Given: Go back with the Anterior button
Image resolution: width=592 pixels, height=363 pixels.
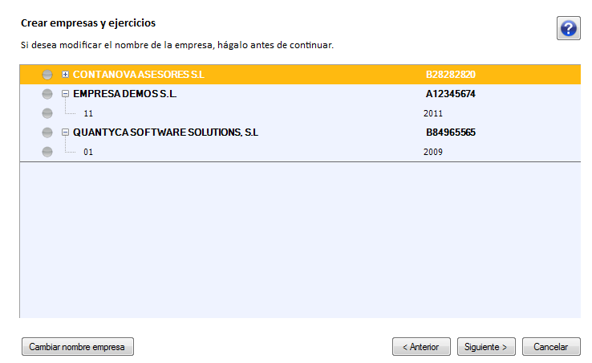Looking at the screenshot, I should tap(421, 347).
